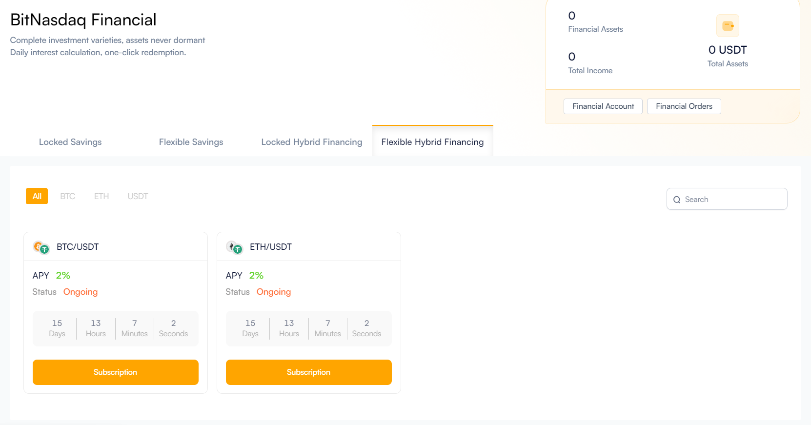Filter products by BTC
Image resolution: width=811 pixels, height=425 pixels.
coord(67,196)
